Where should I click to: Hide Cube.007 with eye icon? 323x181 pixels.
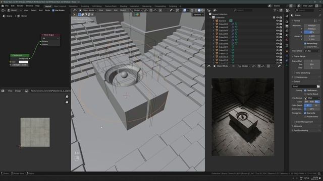point(277,40)
